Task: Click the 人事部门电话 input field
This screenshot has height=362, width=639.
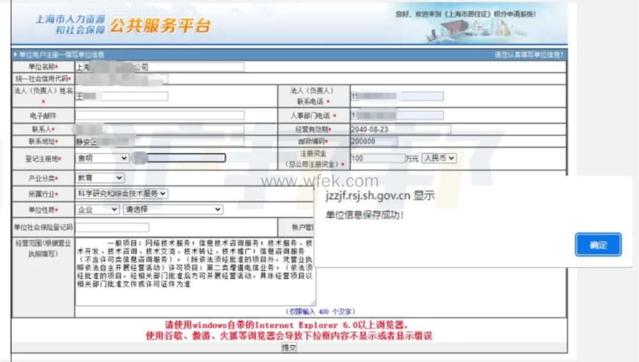Action: pos(397,116)
